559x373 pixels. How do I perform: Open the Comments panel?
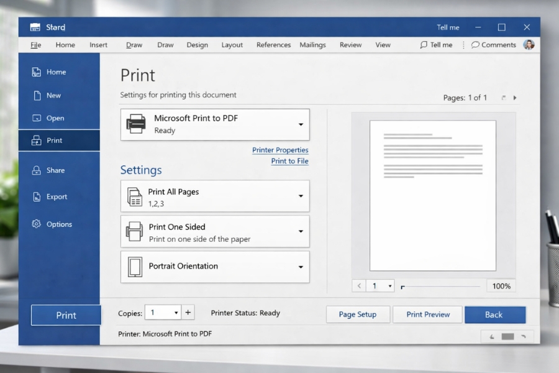(x=494, y=44)
